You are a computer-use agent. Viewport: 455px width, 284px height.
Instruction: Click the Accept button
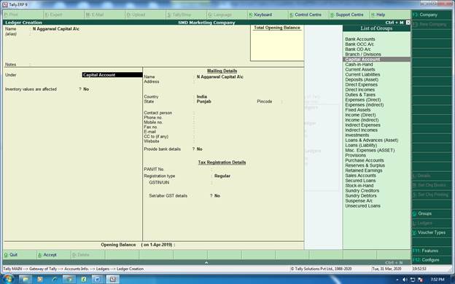click(47, 255)
